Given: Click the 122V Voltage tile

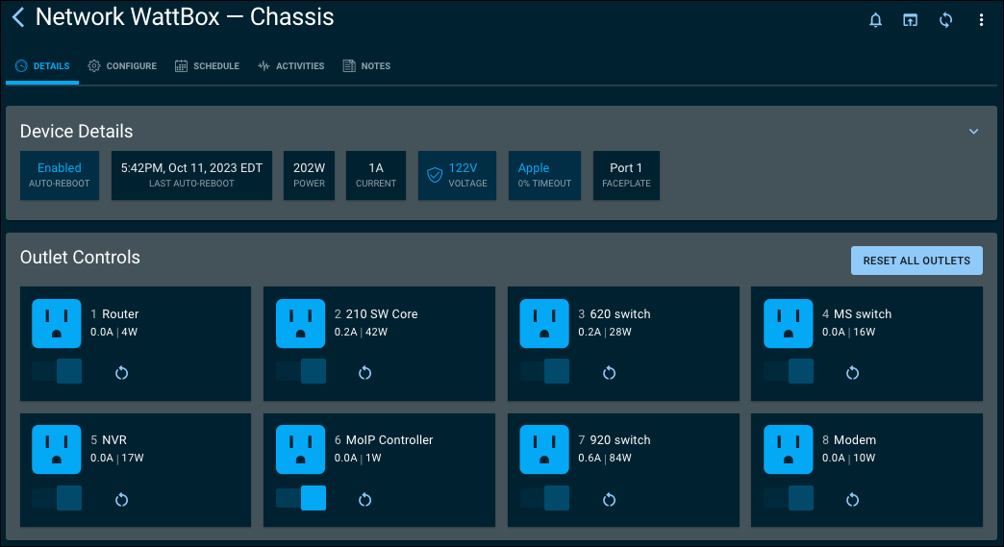Looking at the screenshot, I should point(457,175).
